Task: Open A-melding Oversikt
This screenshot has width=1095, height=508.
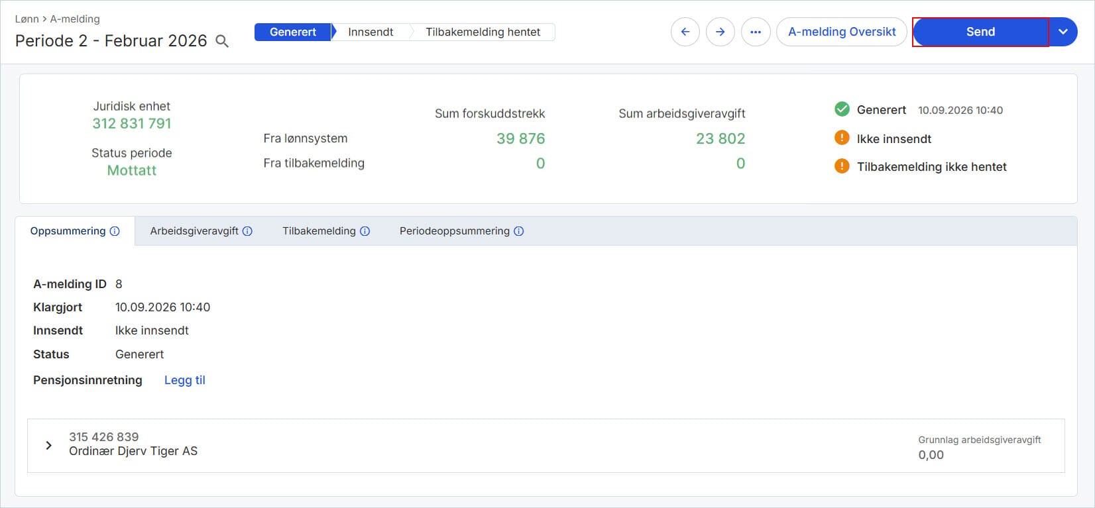Action: pyautogui.click(x=842, y=32)
